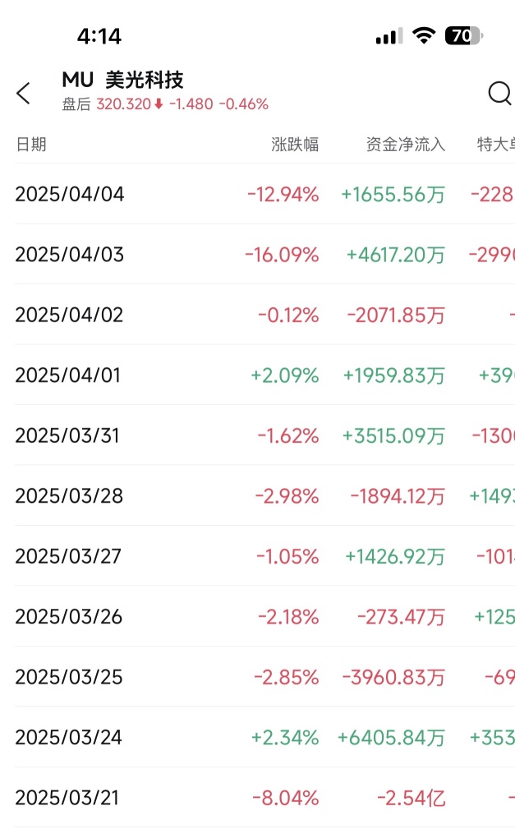Select the MU 美光科技 stock title
The image size is (515, 829).
pos(122,81)
